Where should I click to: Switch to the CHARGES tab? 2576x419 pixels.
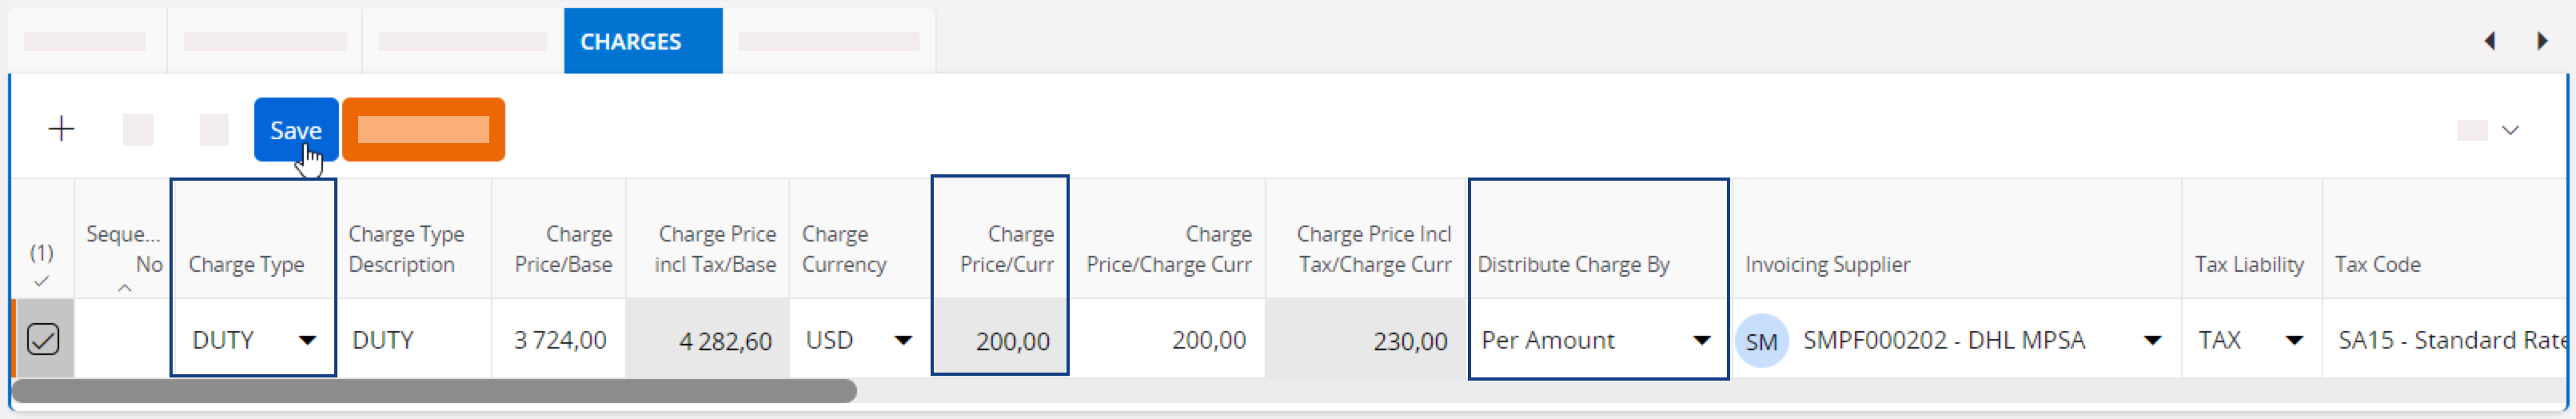631,41
